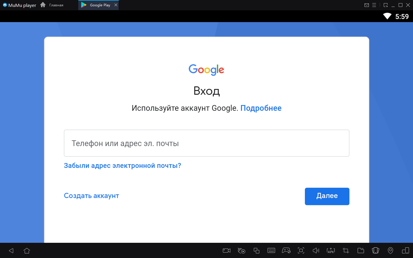Click the shake device icon
This screenshot has width=413, height=258.
[x=375, y=251]
